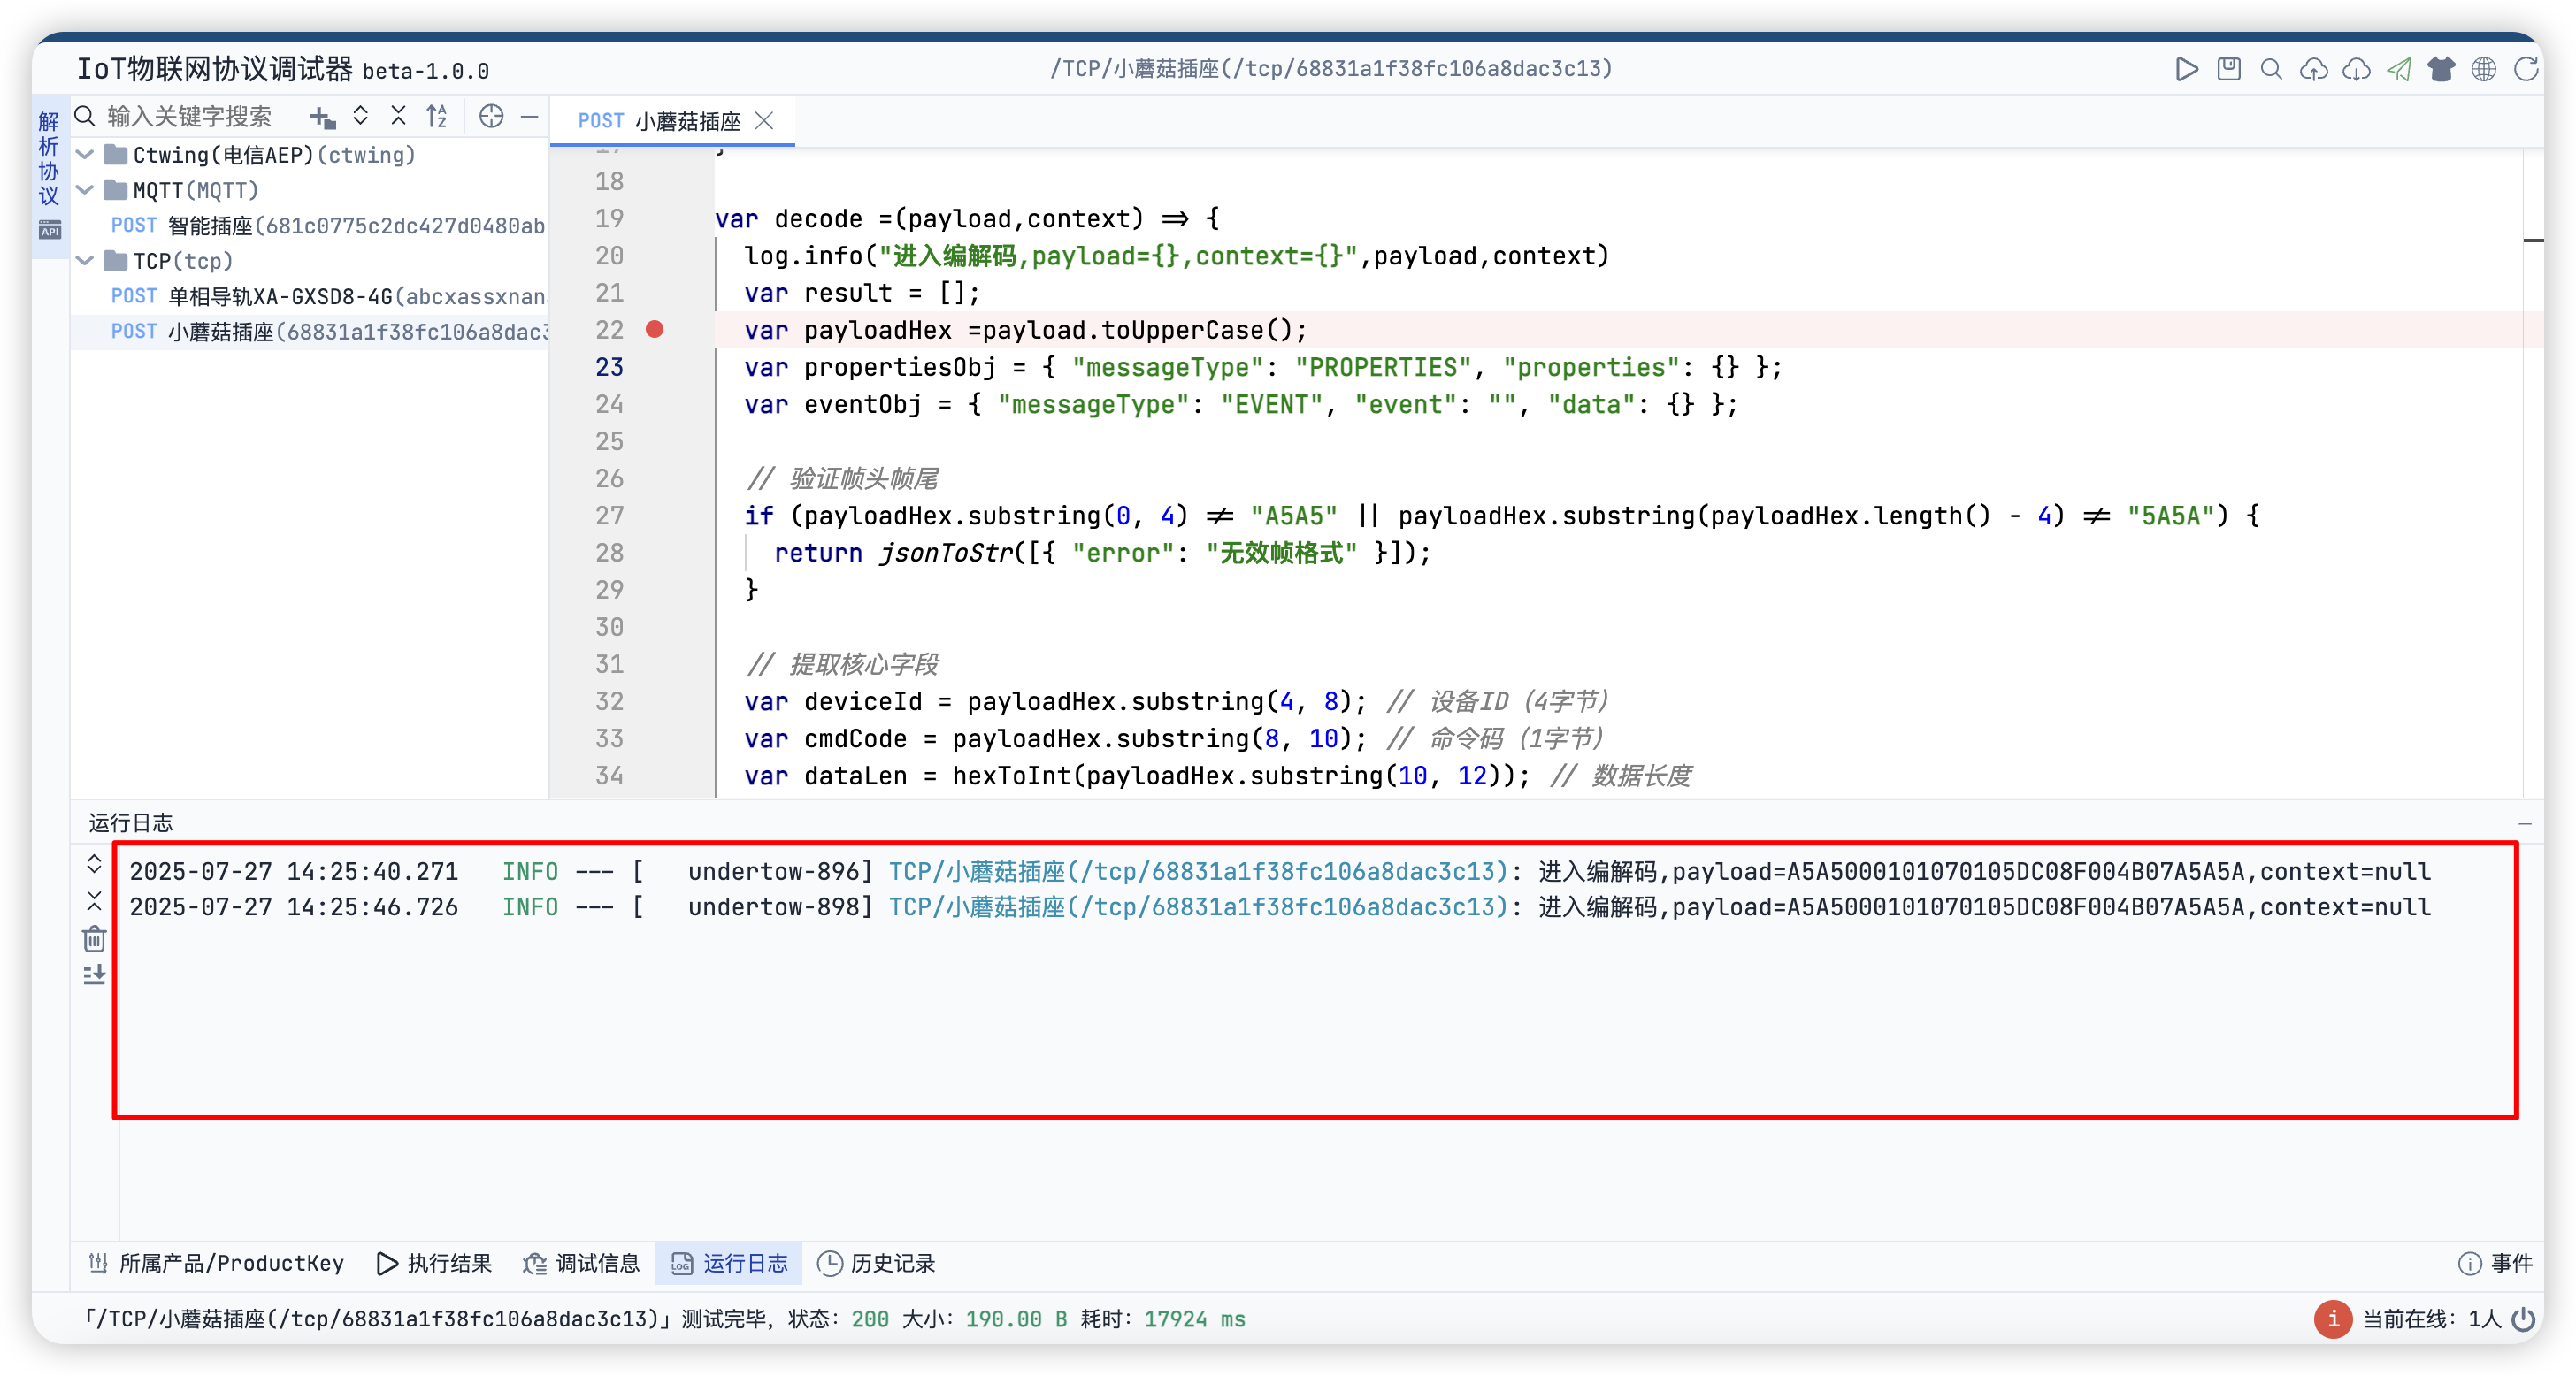Click the save floppy disk icon
The height and width of the screenshot is (1376, 2576).
(x=2229, y=69)
